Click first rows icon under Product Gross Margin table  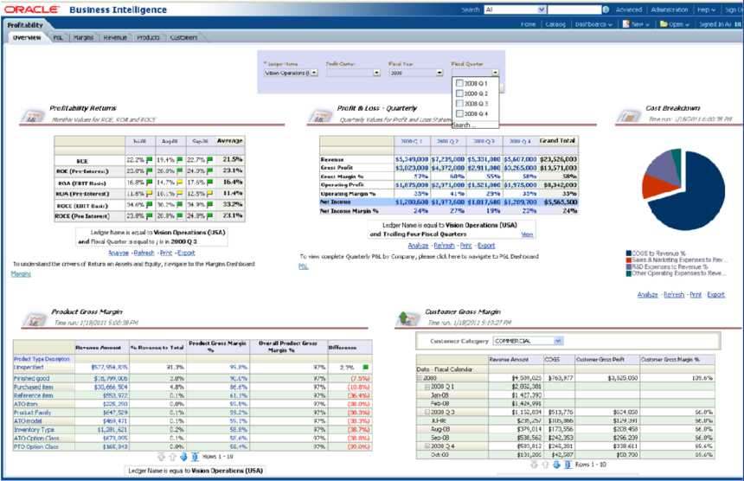pyautogui.click(x=161, y=457)
